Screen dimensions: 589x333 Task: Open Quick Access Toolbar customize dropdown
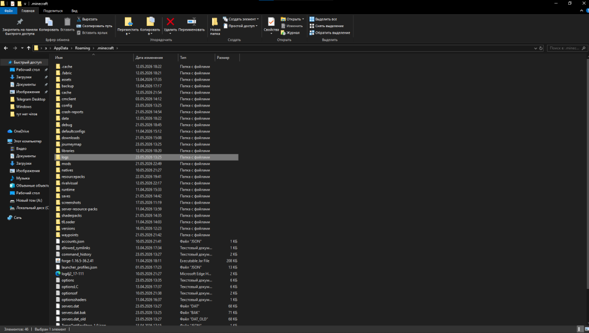click(x=25, y=4)
